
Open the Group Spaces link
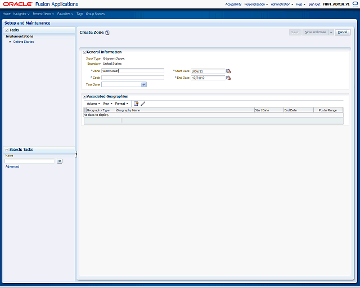click(x=95, y=13)
